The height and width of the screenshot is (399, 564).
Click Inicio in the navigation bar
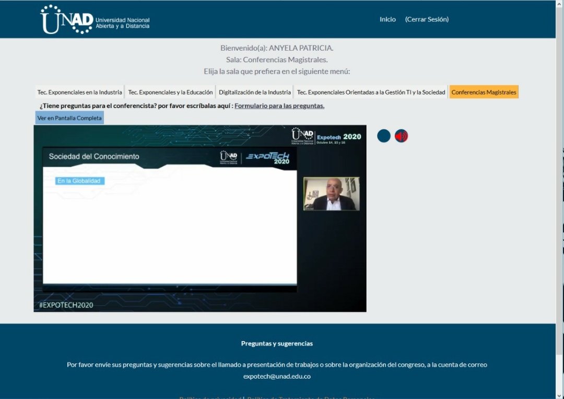pyautogui.click(x=387, y=19)
